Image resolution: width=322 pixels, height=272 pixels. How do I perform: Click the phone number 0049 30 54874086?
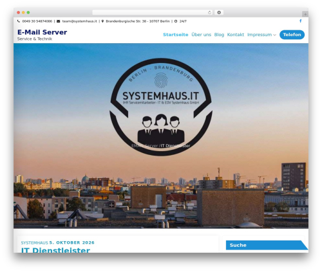tap(37, 21)
